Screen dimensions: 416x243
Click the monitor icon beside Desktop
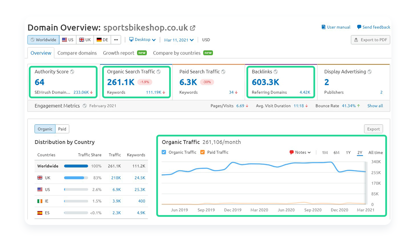[131, 40]
